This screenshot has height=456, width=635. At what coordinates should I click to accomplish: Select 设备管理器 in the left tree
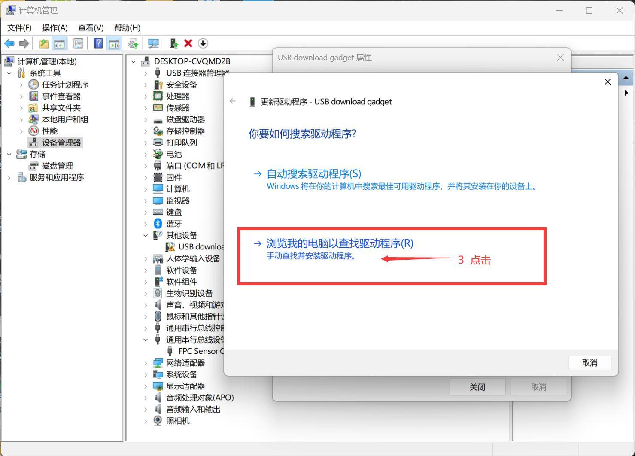point(61,143)
